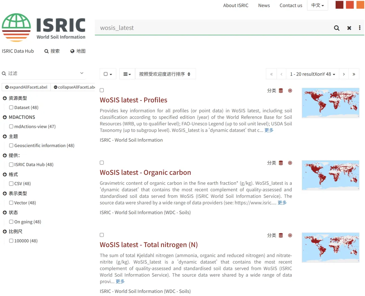This screenshot has height=296, width=365.
Task: Open the News menu item
Action: point(264,5)
